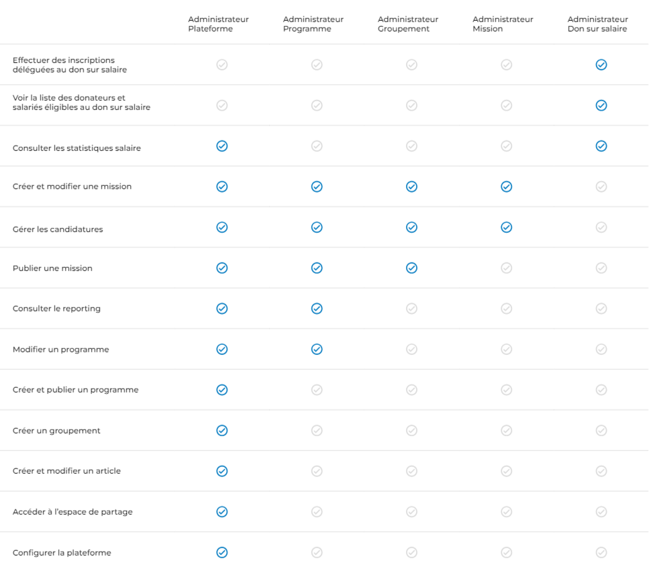Click Plateforme checkmark for Configurer la plateforme
This screenshot has width=665, height=565.
(x=222, y=552)
